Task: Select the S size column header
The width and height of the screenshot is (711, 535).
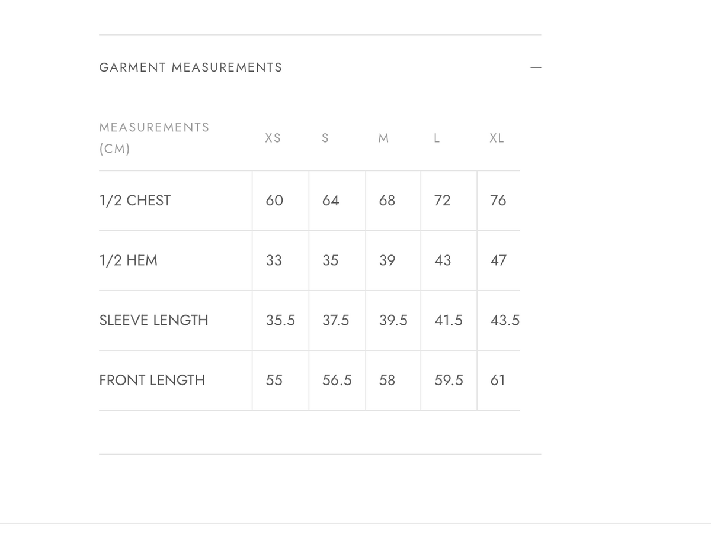Action: point(325,138)
